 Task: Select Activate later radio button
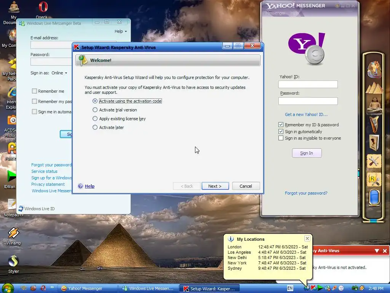click(x=95, y=127)
